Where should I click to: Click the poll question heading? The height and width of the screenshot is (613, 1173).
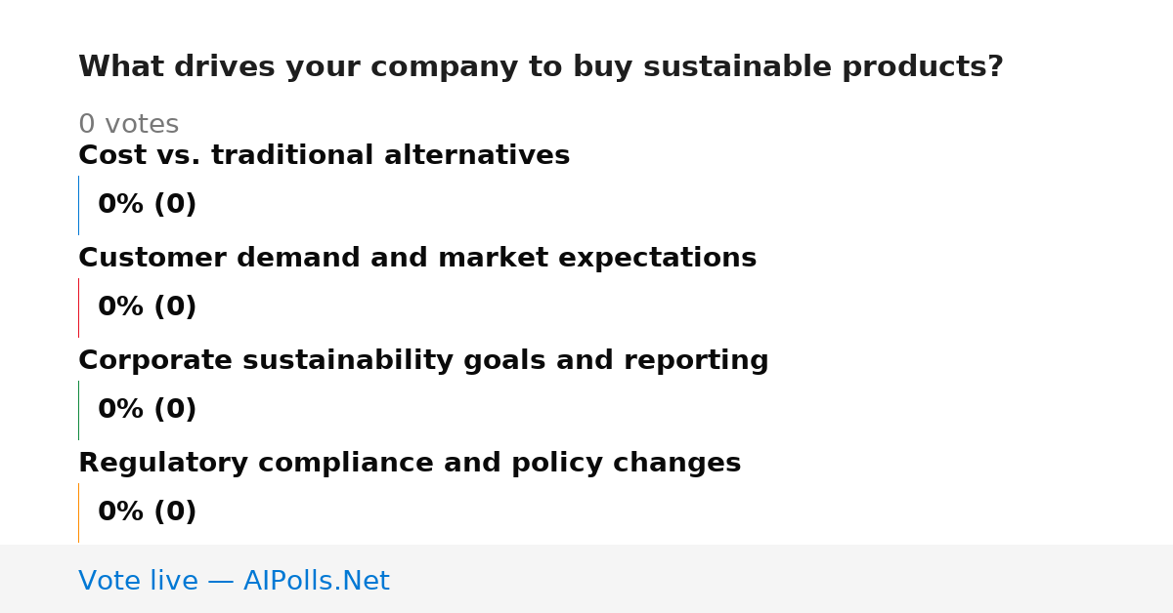coord(541,67)
